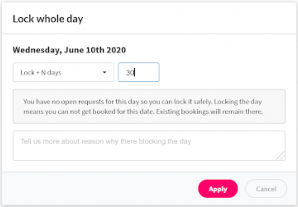This screenshot has width=298, height=207.
Task: Open the "Lock + N days" dropdown
Action: [63, 72]
